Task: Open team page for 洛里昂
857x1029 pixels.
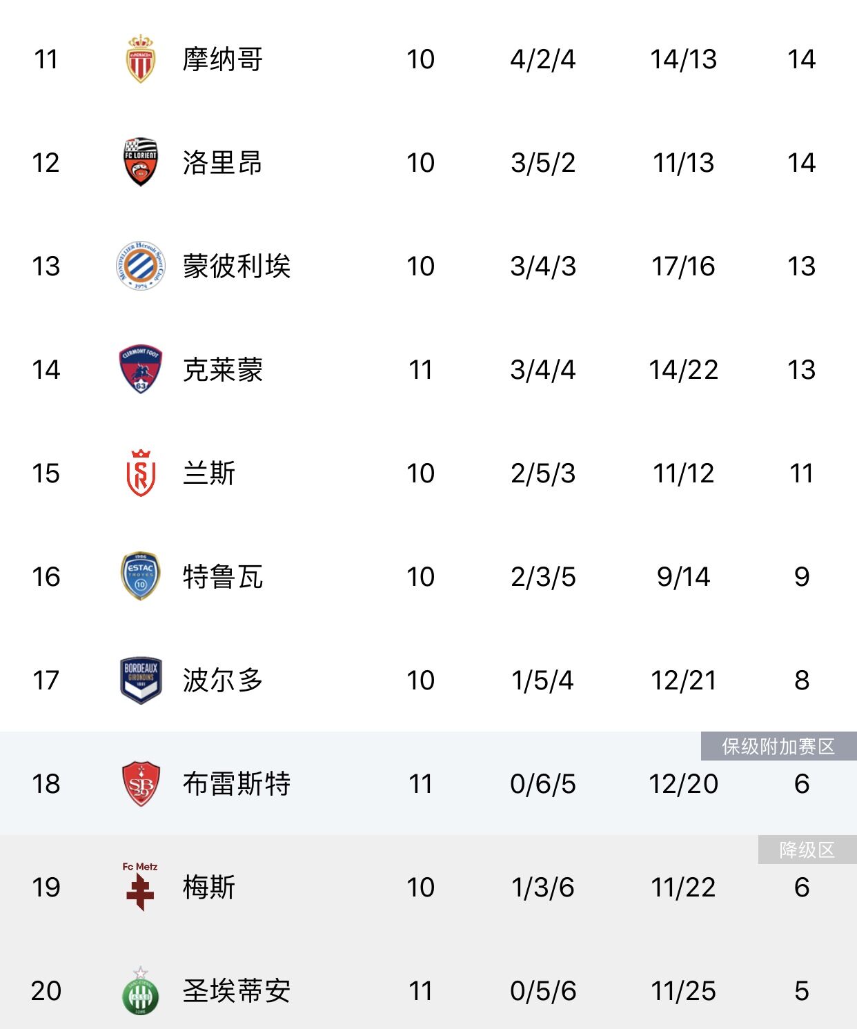Action: 223,163
